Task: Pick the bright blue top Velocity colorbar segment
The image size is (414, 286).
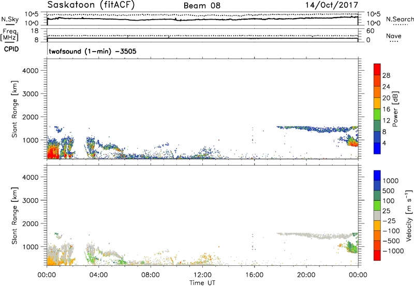Action: point(377,176)
